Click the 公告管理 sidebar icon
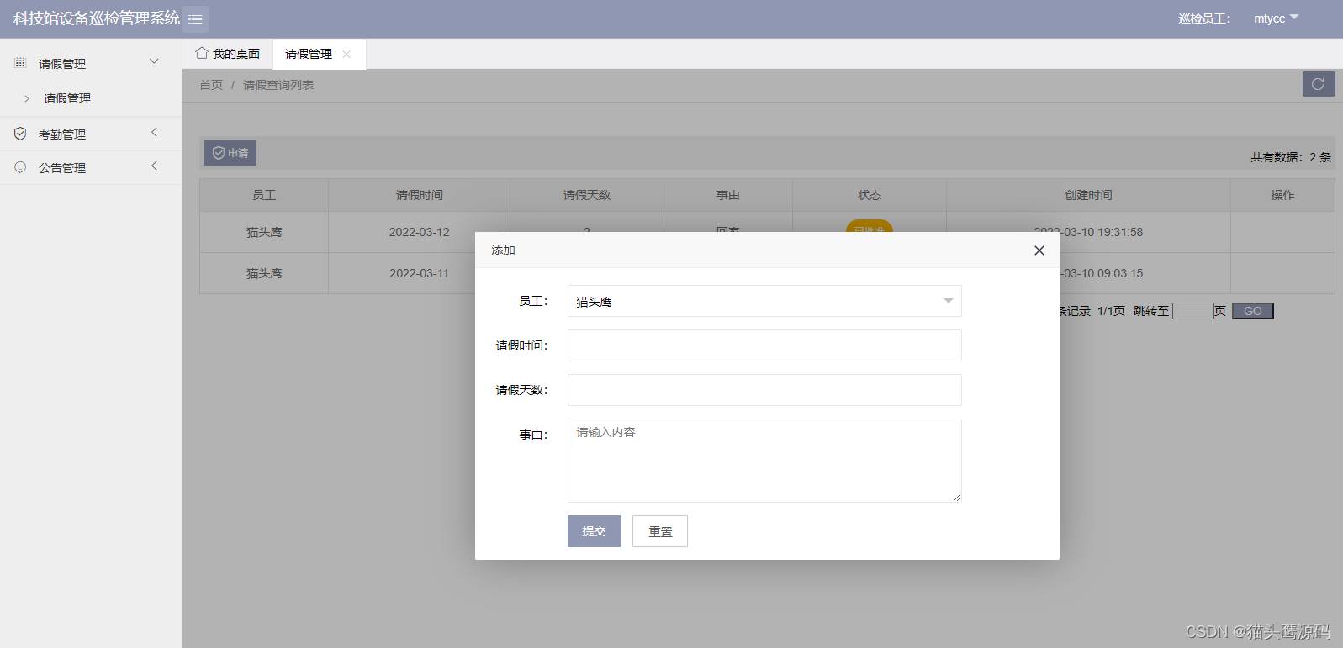 (20, 167)
